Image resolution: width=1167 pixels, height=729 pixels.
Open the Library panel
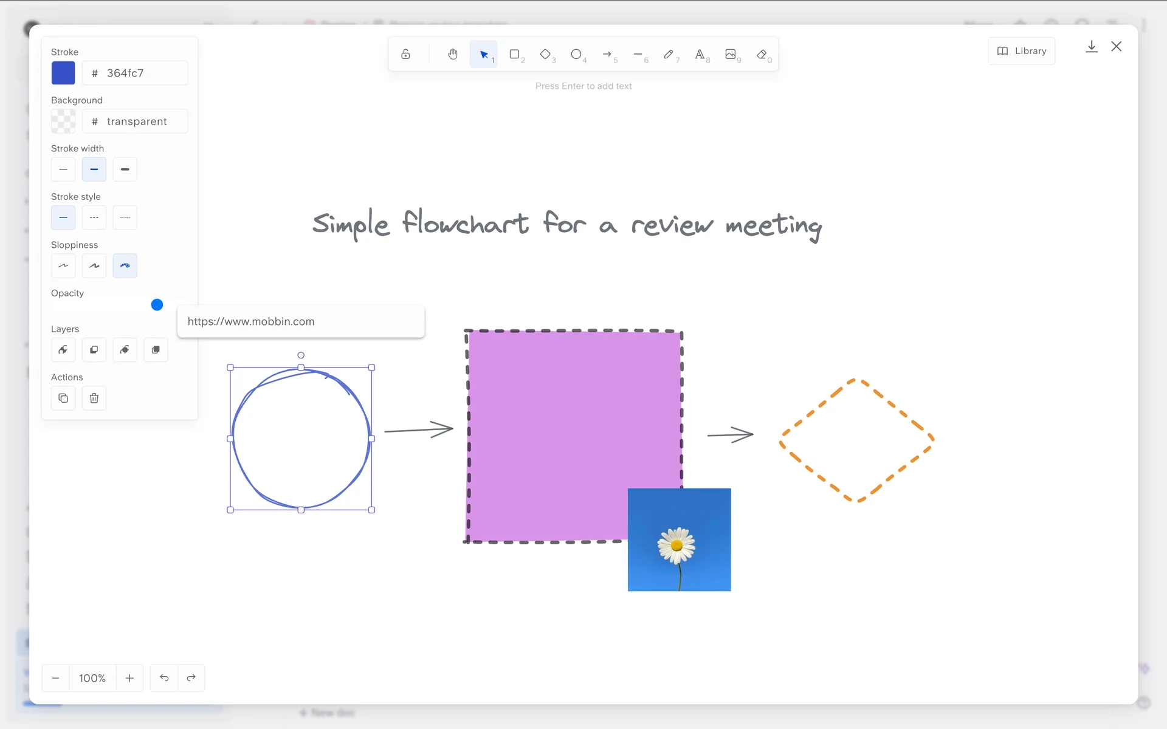(x=1022, y=51)
